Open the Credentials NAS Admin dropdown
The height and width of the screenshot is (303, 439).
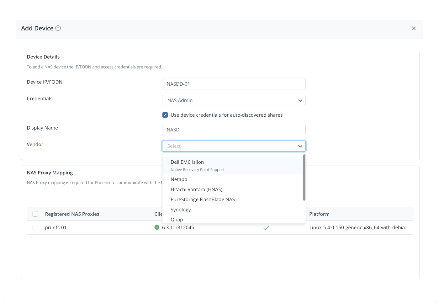(234, 100)
